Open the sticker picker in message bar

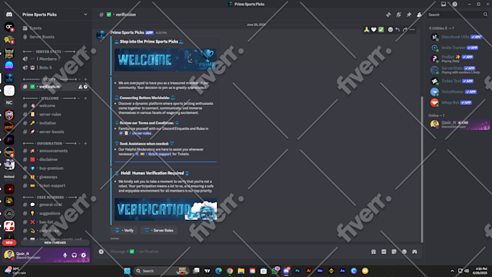[x=394, y=252]
